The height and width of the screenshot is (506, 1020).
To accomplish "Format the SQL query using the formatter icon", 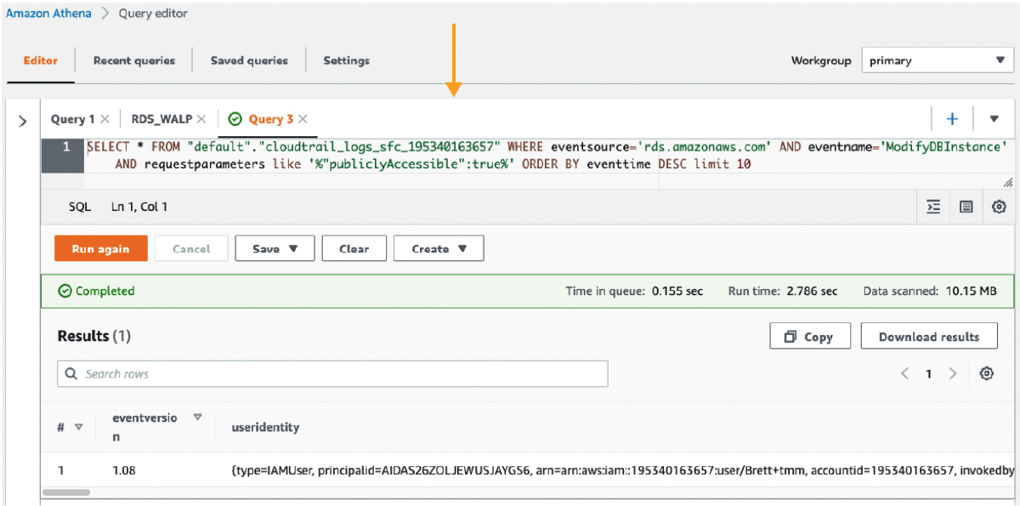I will click(x=932, y=207).
